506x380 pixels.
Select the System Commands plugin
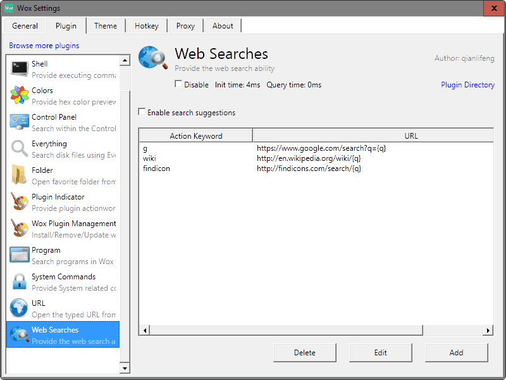coord(20,282)
